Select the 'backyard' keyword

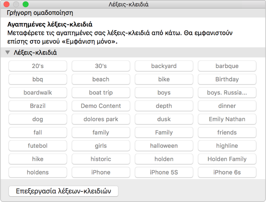click(x=164, y=66)
